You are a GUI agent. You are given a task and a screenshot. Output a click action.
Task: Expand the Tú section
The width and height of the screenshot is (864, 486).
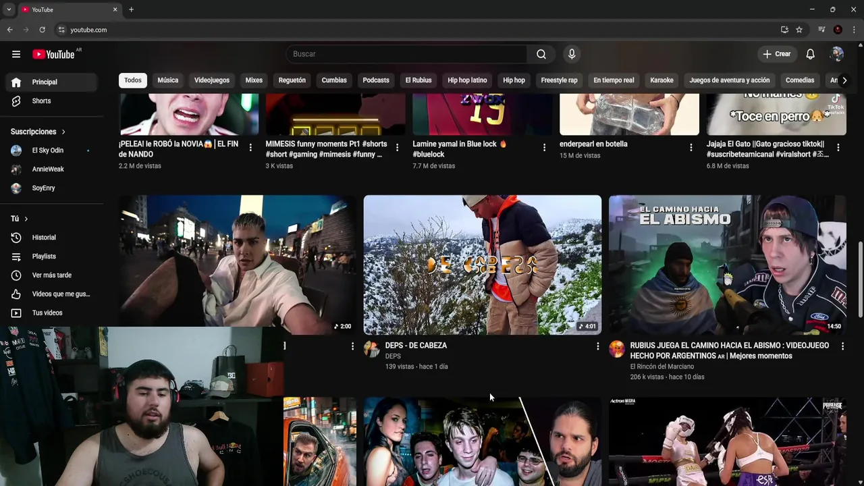click(20, 219)
